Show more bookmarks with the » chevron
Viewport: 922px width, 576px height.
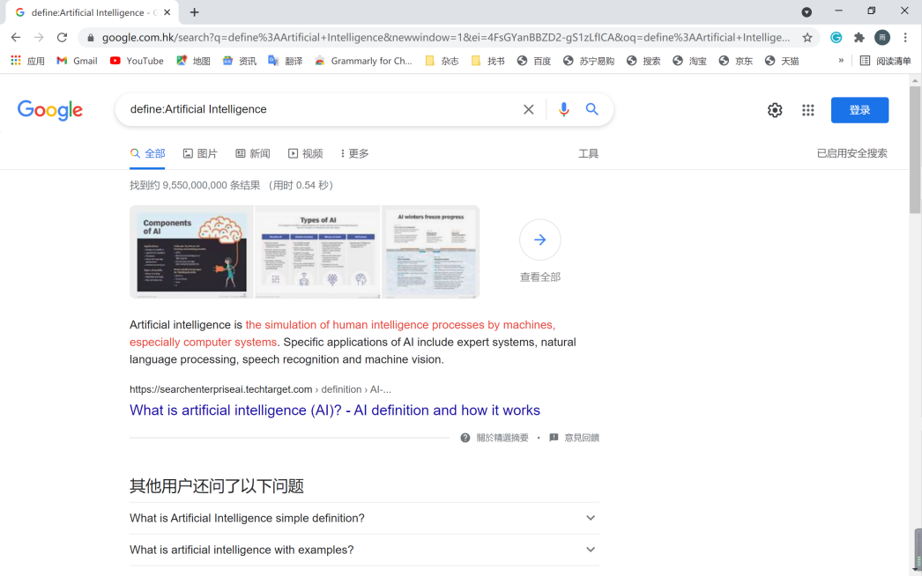[841, 60]
